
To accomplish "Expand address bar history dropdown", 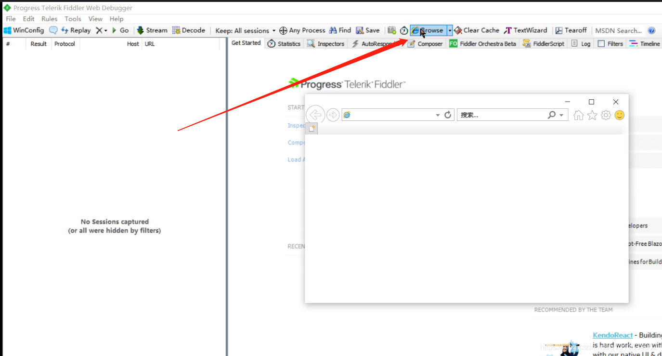I will pyautogui.click(x=438, y=115).
